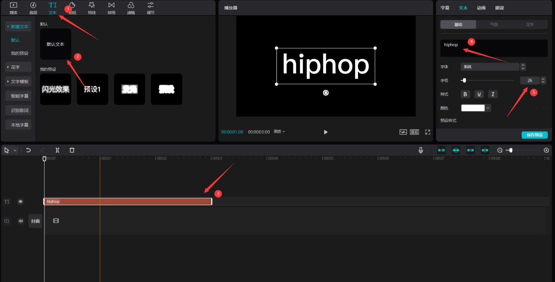Apply the 预设1 preset thumbnail
555x282 pixels.
[92, 89]
